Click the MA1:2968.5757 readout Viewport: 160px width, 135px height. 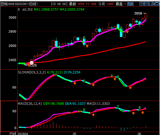point(46,10)
